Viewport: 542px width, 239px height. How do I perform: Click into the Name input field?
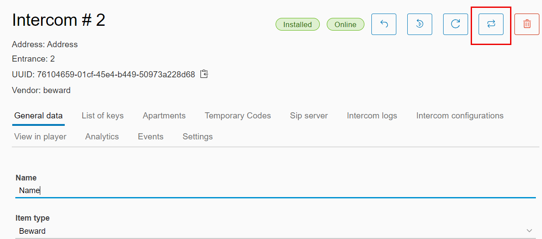pos(276,191)
